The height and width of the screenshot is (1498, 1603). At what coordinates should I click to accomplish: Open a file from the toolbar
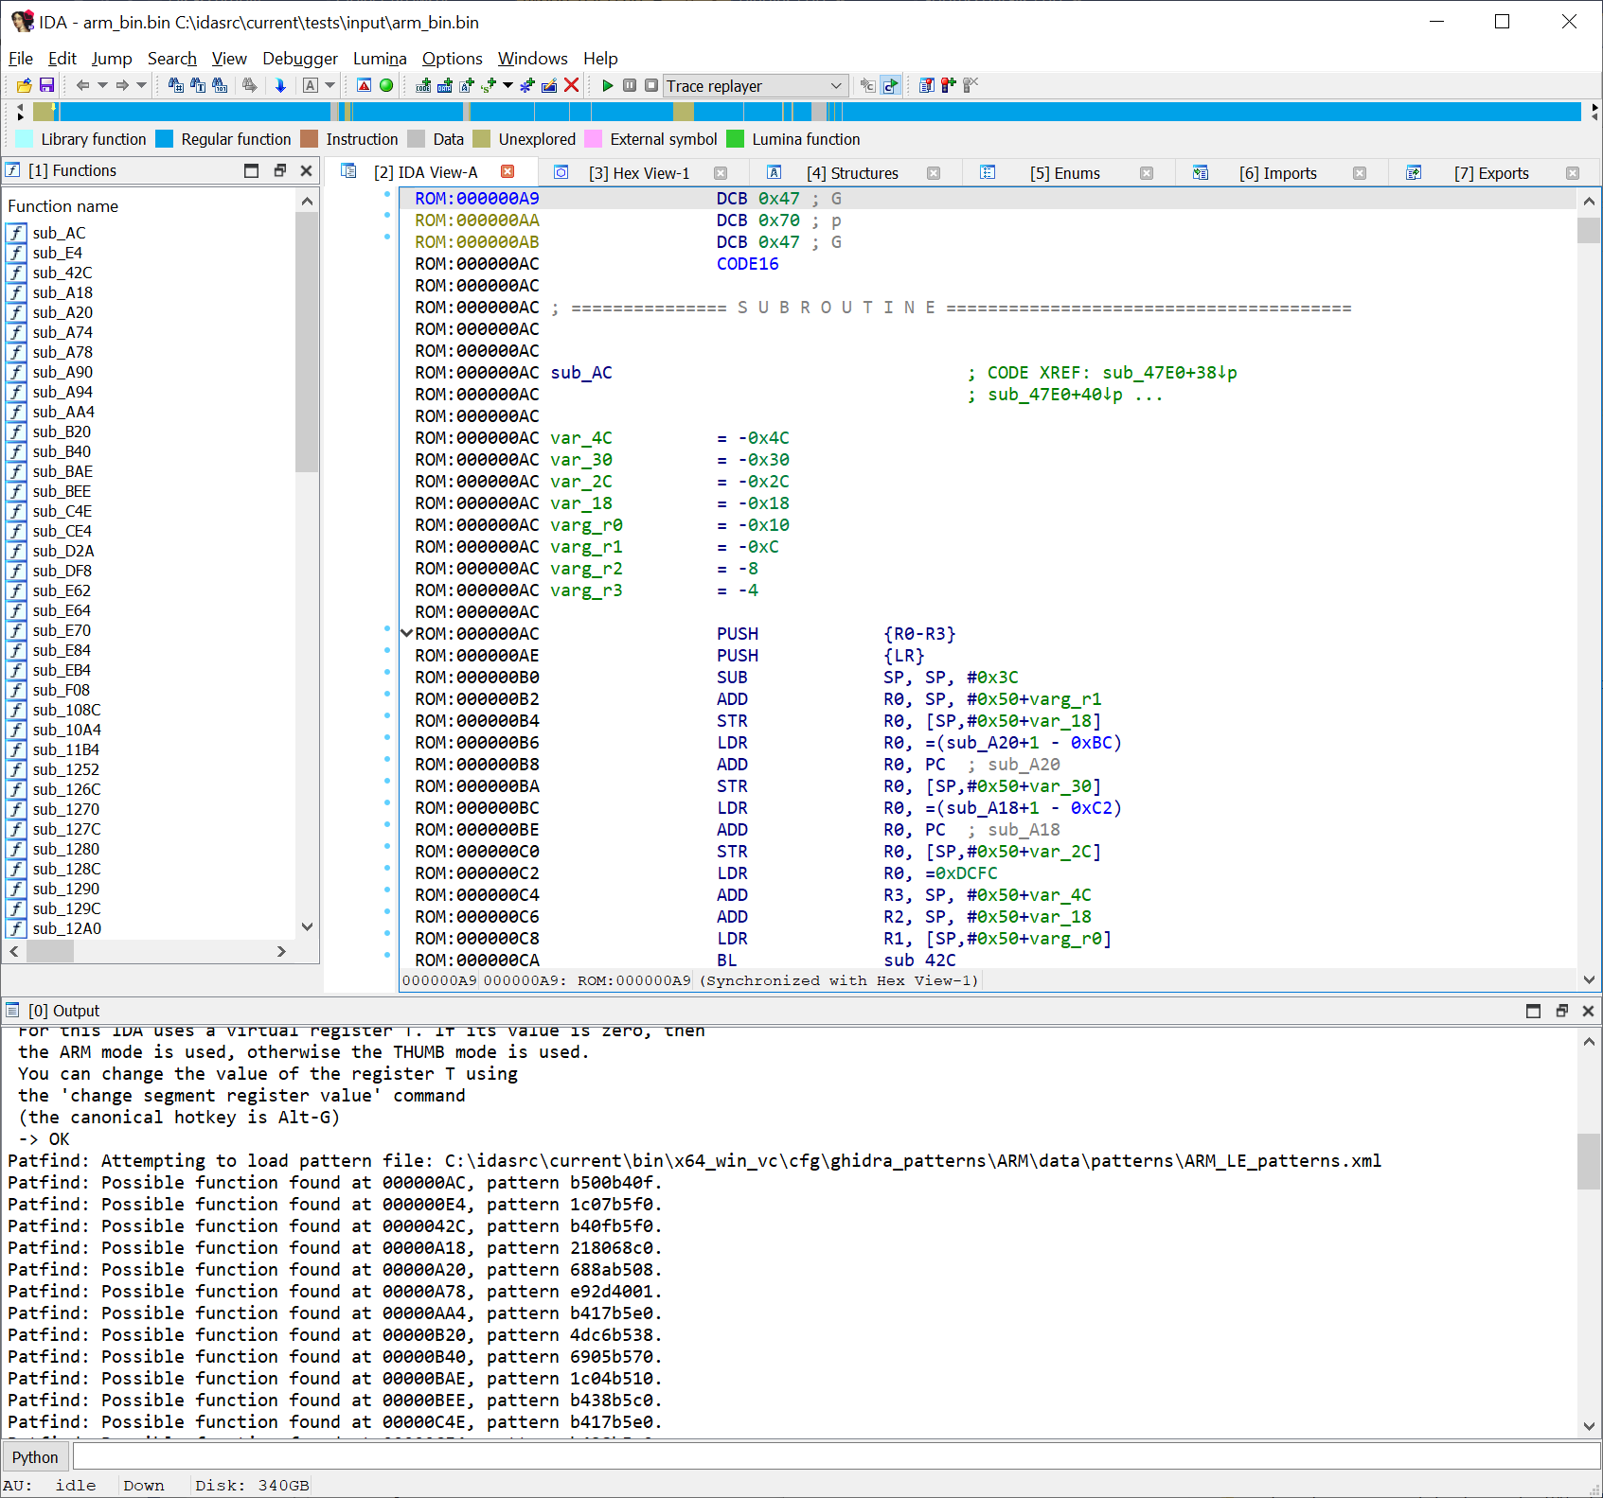[24, 85]
